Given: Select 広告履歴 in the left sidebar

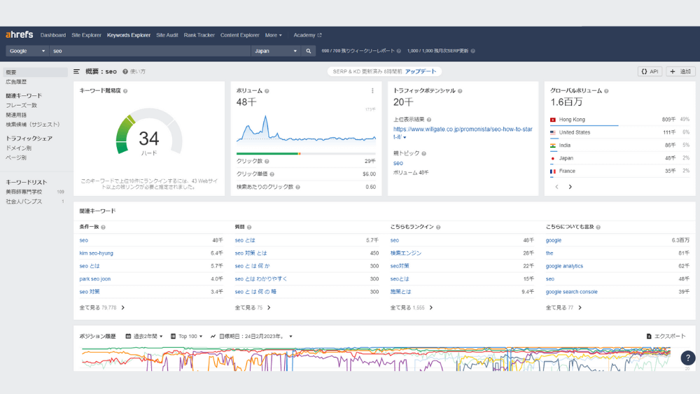Looking at the screenshot, I should (x=16, y=82).
